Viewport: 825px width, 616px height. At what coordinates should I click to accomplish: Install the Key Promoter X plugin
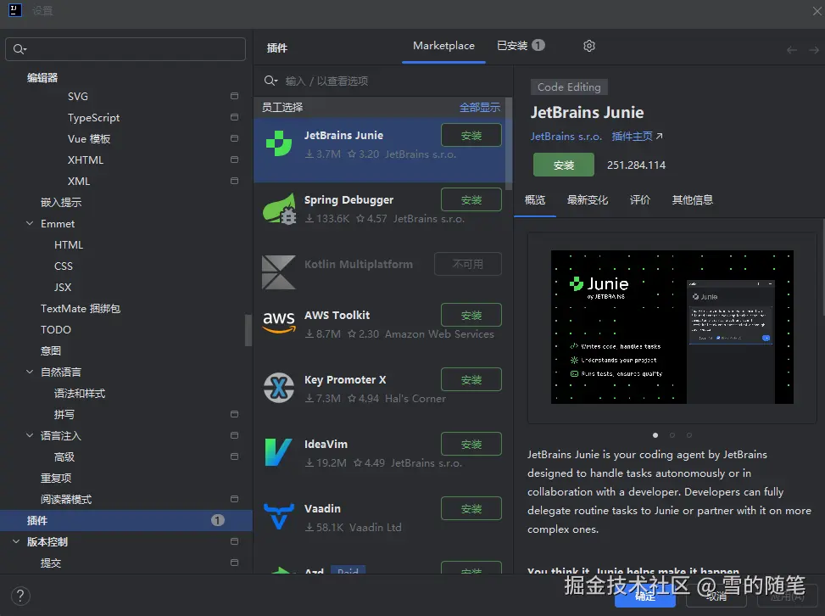pyautogui.click(x=471, y=379)
